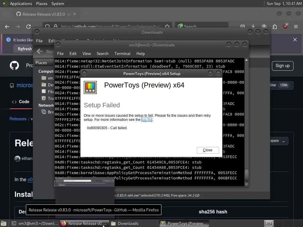303x227 pixels.
Task: Click GitHub Sign up button
Action: point(283,66)
